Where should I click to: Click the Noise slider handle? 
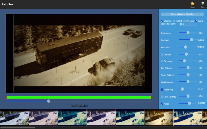189,103
